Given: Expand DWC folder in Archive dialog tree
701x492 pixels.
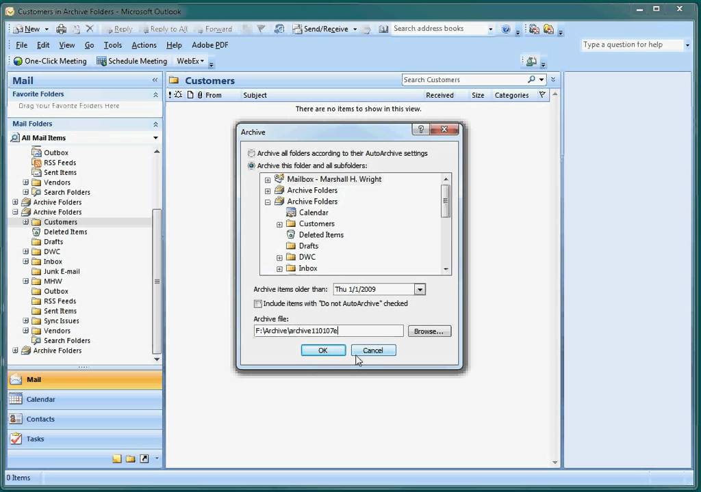Looking at the screenshot, I should pyautogui.click(x=279, y=258).
